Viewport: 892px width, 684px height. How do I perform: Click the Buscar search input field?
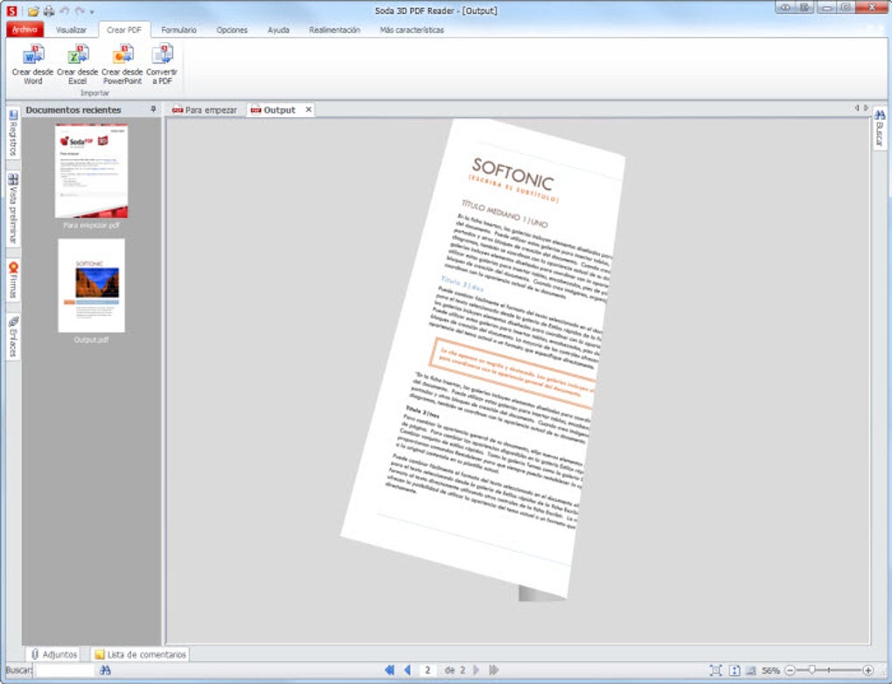coord(65,670)
